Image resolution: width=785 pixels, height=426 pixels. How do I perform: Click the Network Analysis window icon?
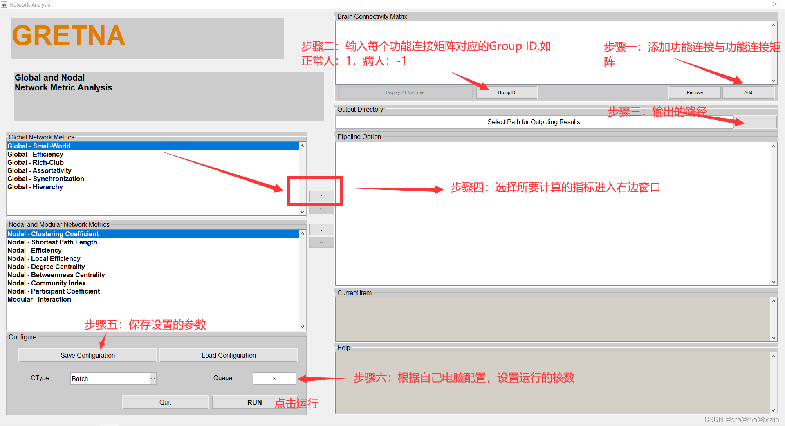[4, 4]
